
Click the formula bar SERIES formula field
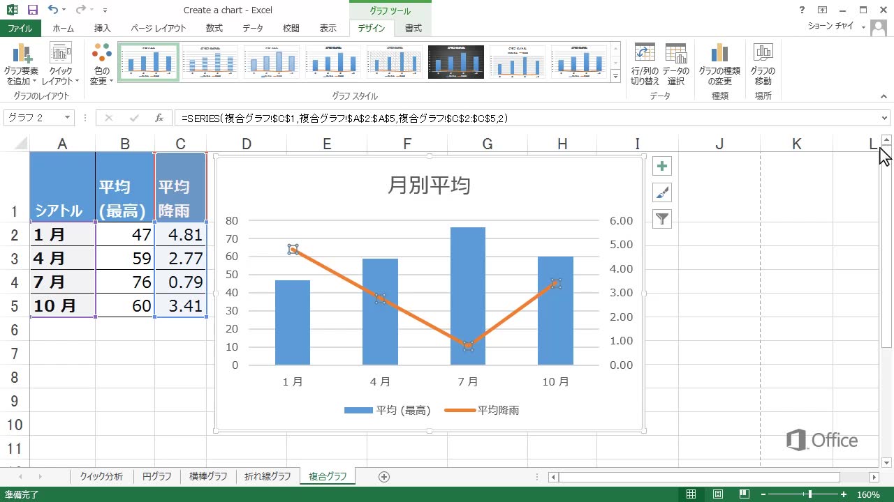point(527,118)
